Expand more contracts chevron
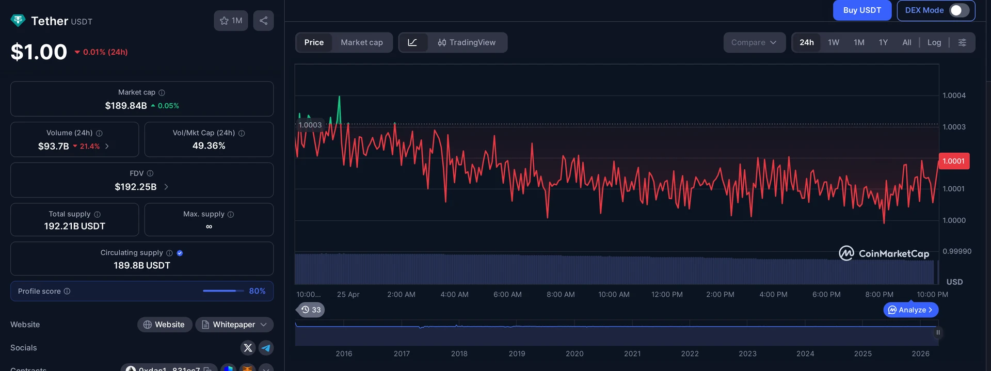 pos(266,369)
